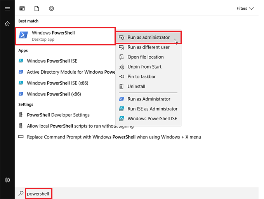Click the Settings section heading

click(x=26, y=104)
